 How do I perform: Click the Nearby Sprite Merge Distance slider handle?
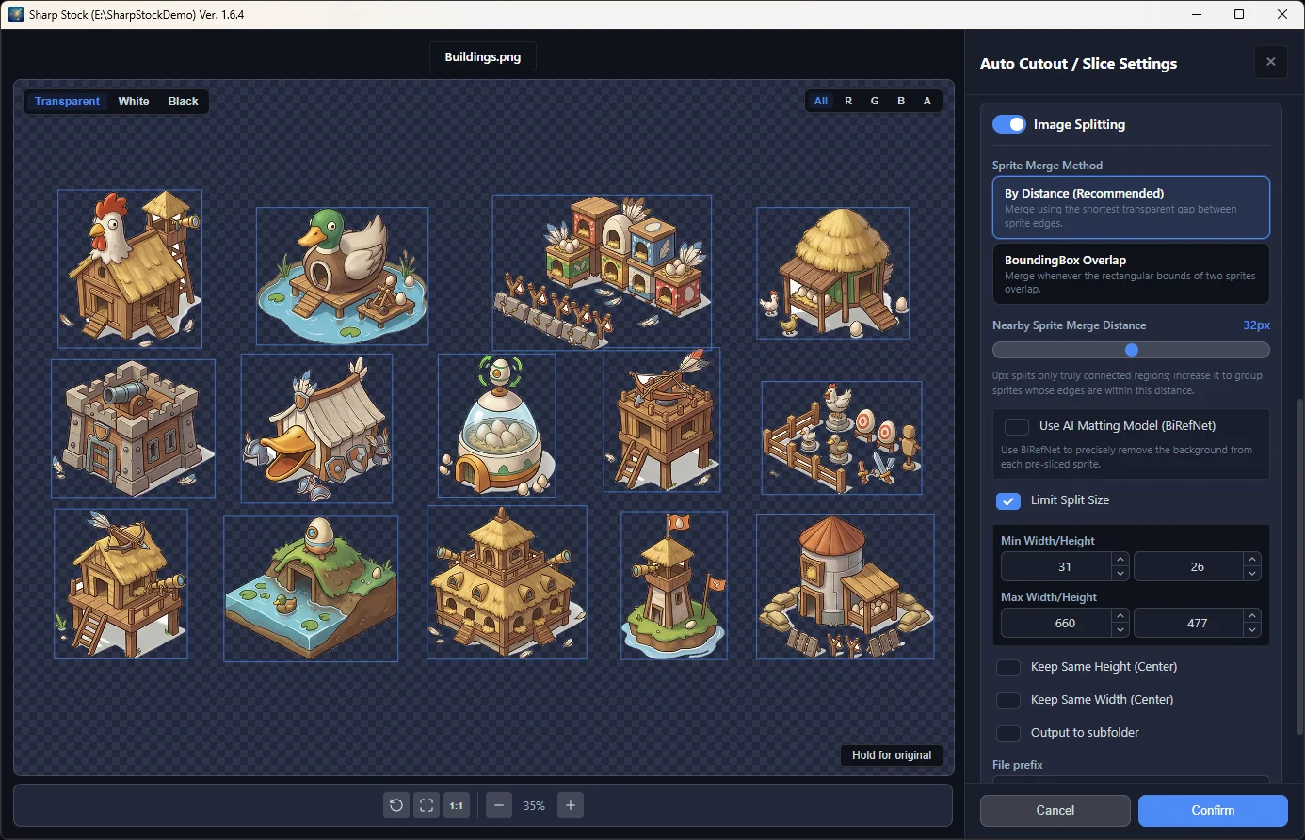[x=1132, y=350]
